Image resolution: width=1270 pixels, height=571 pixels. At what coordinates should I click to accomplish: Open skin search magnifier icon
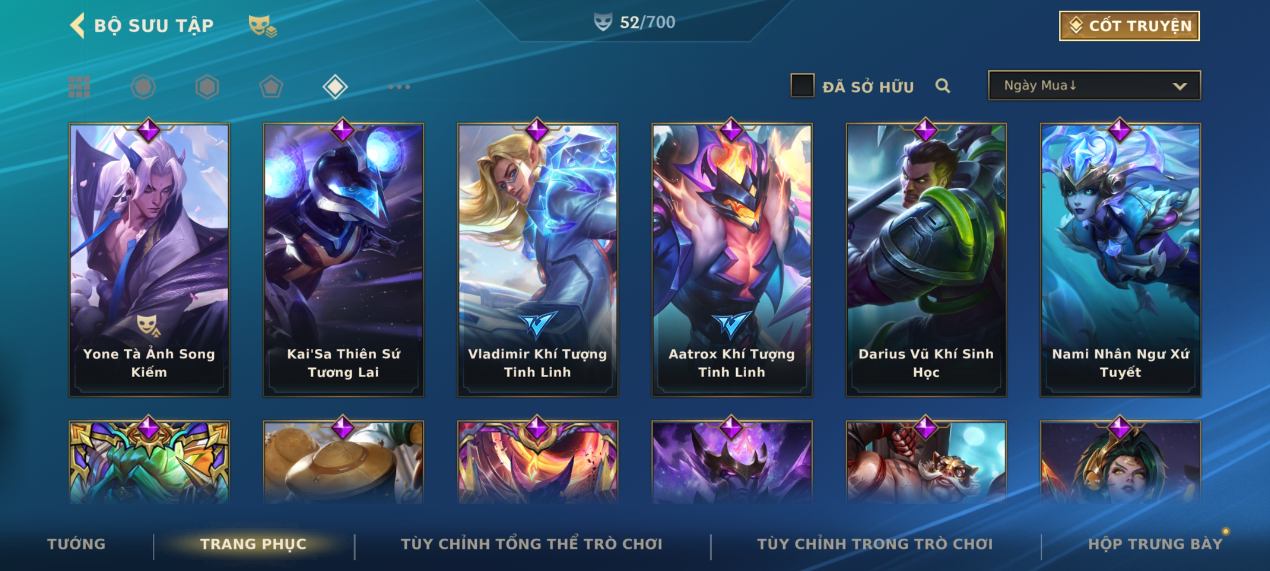(x=942, y=86)
